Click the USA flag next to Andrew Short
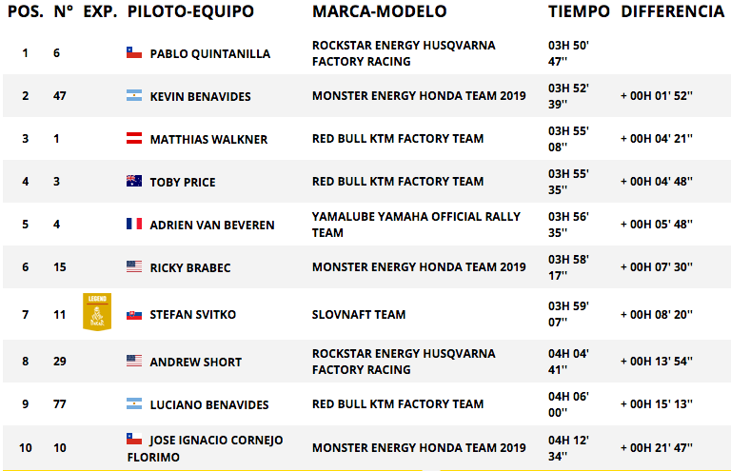Viewport: 731px width, 471px height. [134, 361]
